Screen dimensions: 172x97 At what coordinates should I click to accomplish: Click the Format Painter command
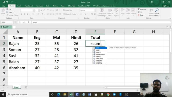click(12, 15)
